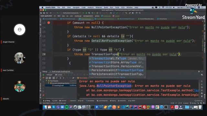
Task: Click highlighted NullPointerException in console output
Action: tap(114, 86)
